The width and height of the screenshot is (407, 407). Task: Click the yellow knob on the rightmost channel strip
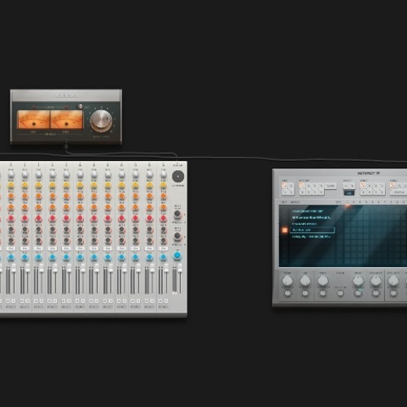[164, 185]
